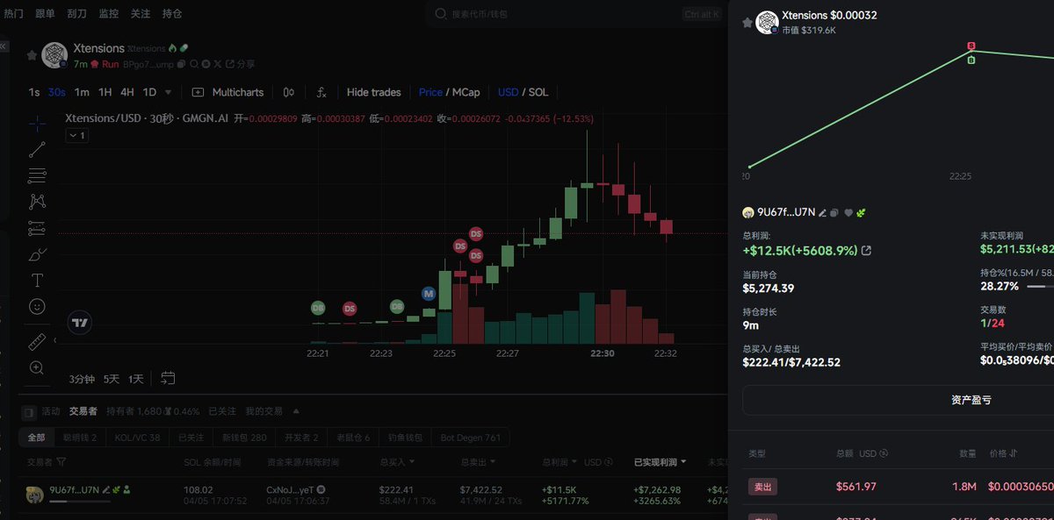Select the crosshair cursor tool
The width and height of the screenshot is (1054, 520).
(37, 123)
